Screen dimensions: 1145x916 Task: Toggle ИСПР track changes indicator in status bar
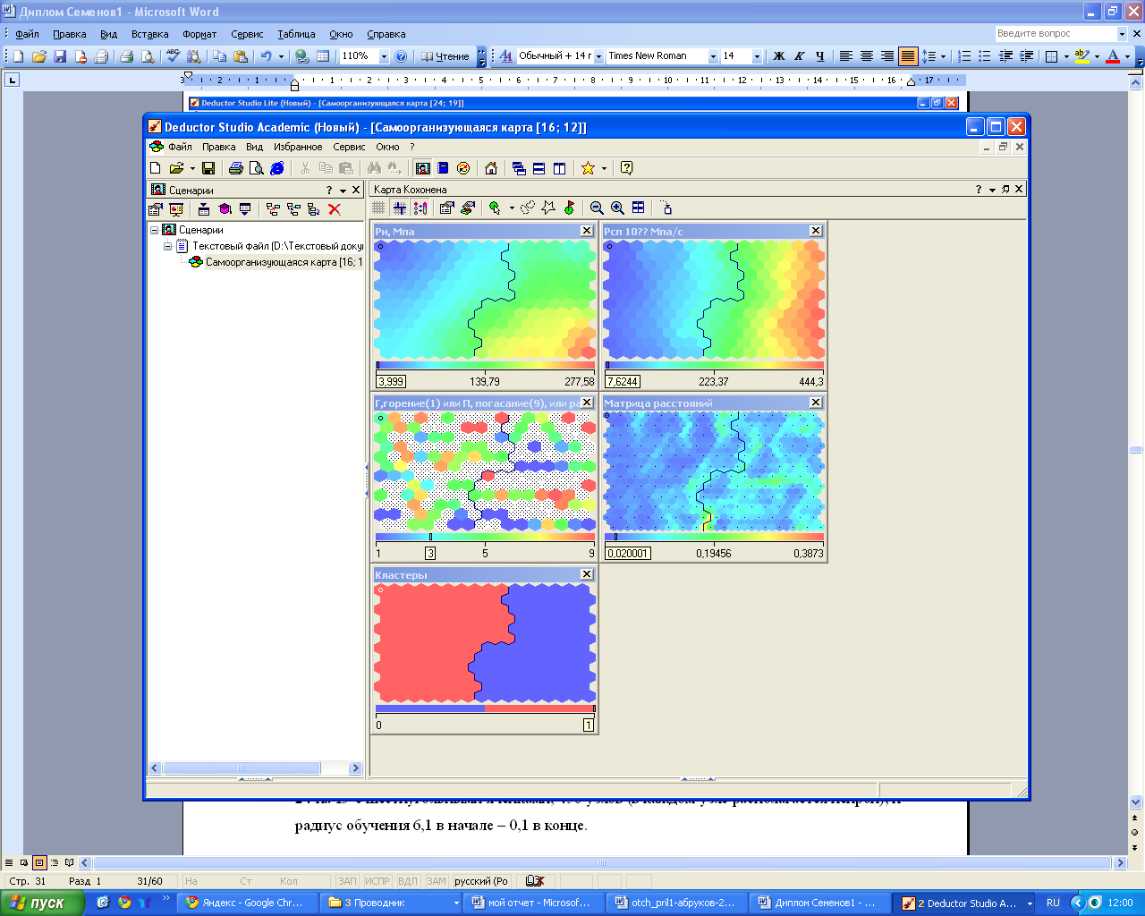pos(377,881)
